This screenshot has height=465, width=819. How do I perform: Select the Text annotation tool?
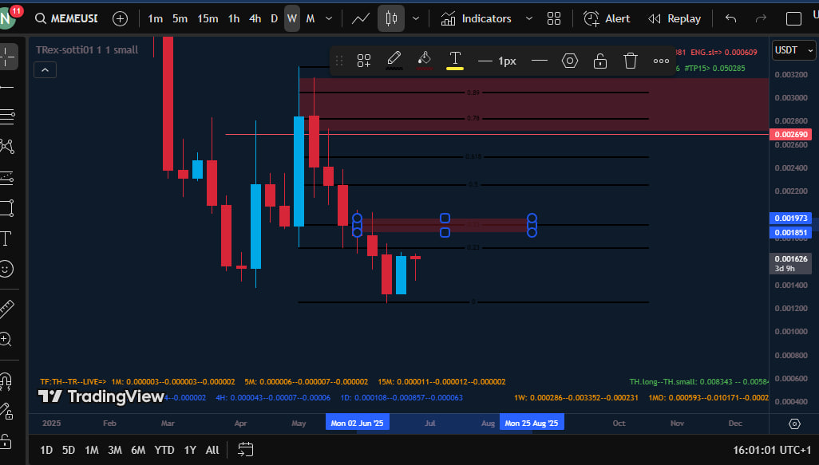coord(6,238)
